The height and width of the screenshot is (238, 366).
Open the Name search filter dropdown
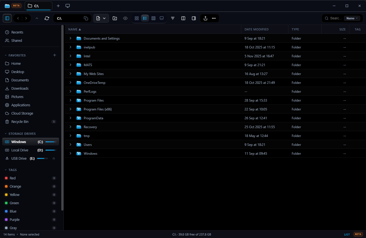pyautogui.click(x=352, y=18)
